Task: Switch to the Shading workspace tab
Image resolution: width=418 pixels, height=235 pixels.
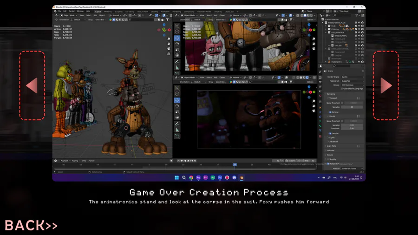Action: click(x=155, y=12)
